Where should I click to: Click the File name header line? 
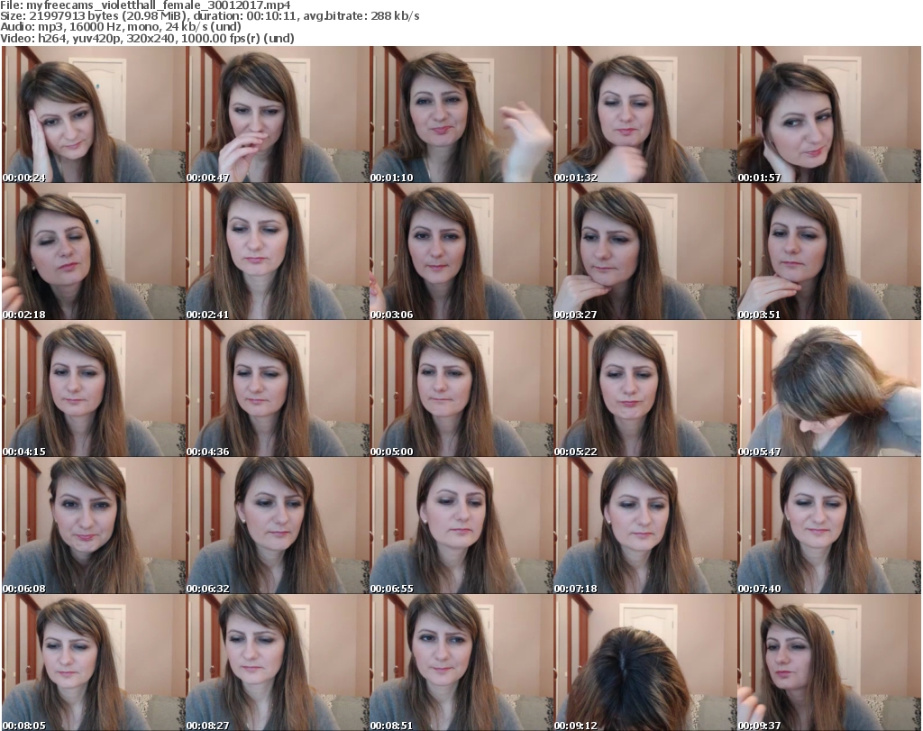145,5
